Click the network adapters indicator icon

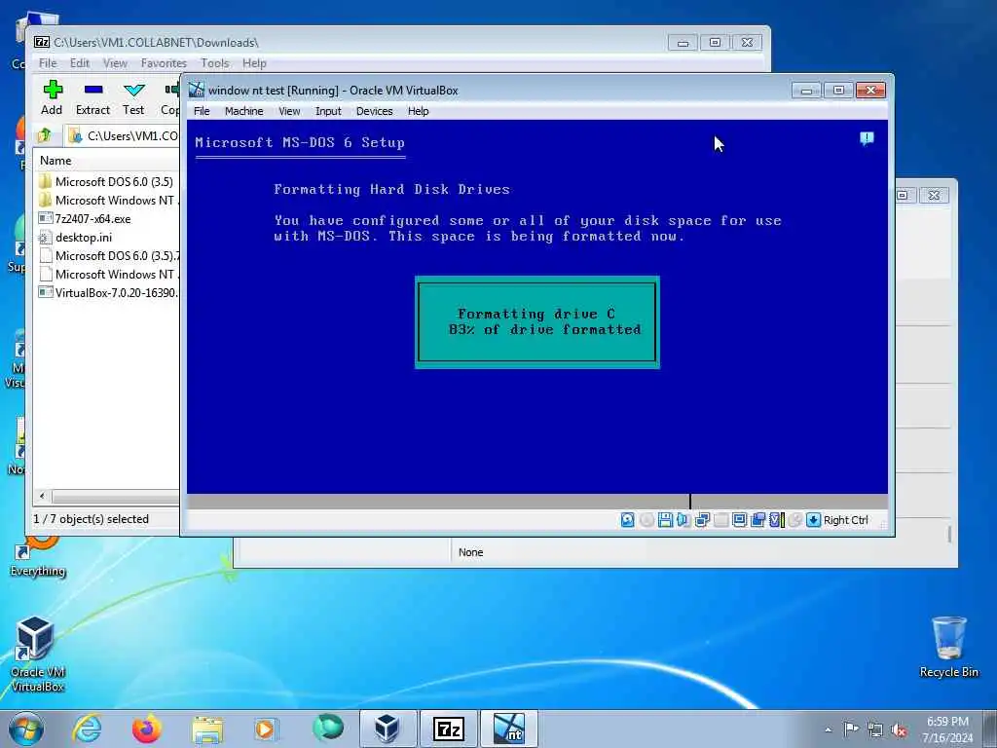702,520
